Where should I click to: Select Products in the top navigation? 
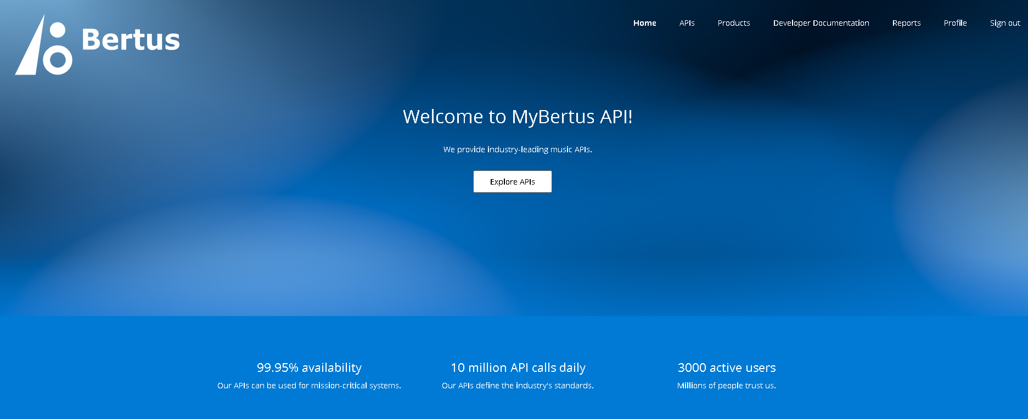733,23
